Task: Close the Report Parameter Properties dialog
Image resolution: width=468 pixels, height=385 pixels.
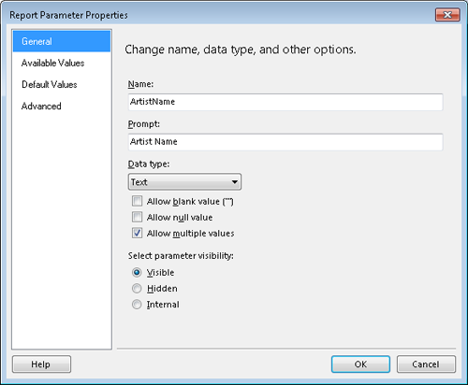Action: tap(447, 15)
